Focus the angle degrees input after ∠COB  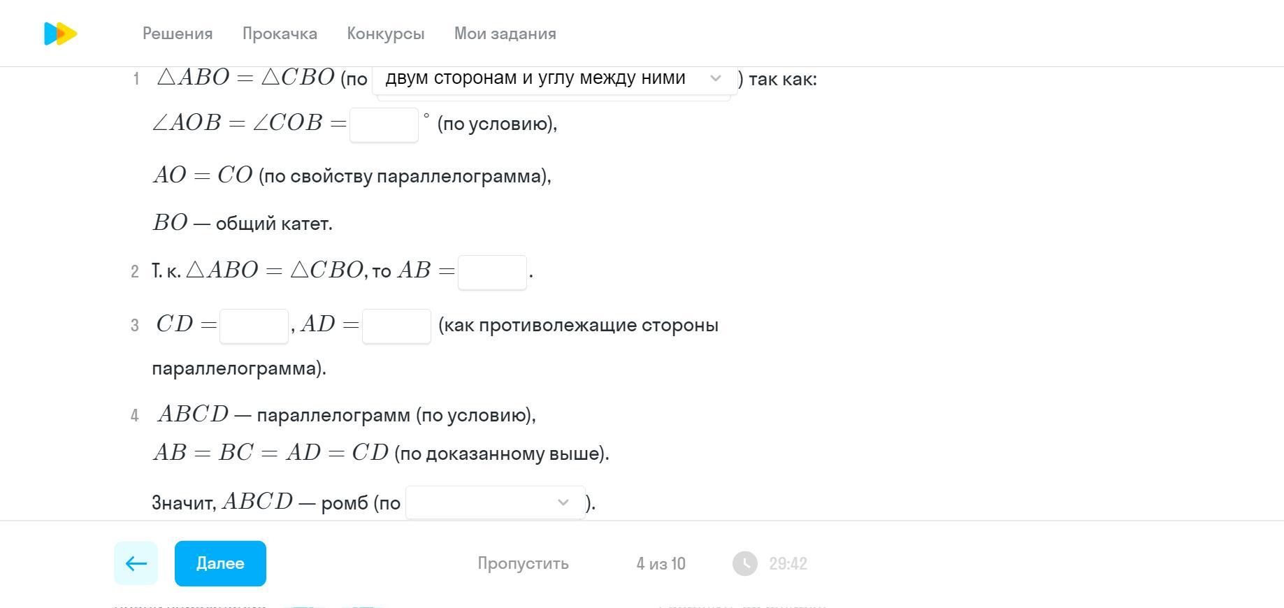pyautogui.click(x=384, y=125)
